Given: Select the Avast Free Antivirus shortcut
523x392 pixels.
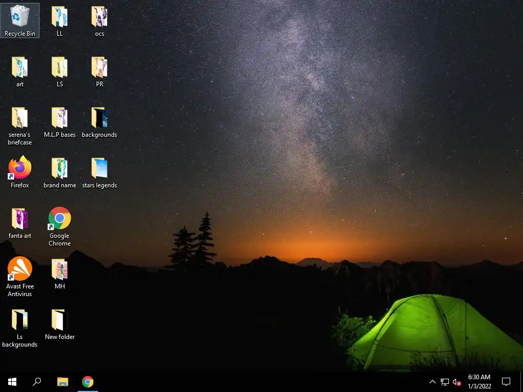Looking at the screenshot, I should click(20, 277).
